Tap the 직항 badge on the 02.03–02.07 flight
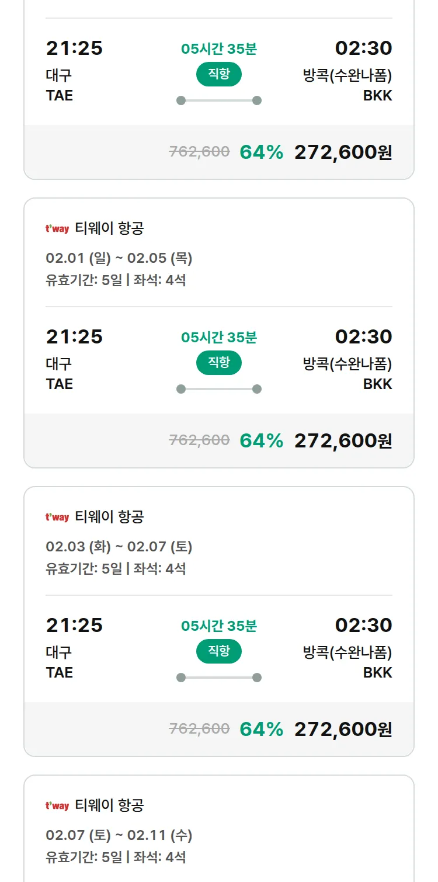Screen dimensions: 438x882 tap(219, 652)
